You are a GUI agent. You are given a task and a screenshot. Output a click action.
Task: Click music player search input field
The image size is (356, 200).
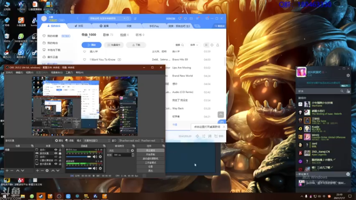107,18
